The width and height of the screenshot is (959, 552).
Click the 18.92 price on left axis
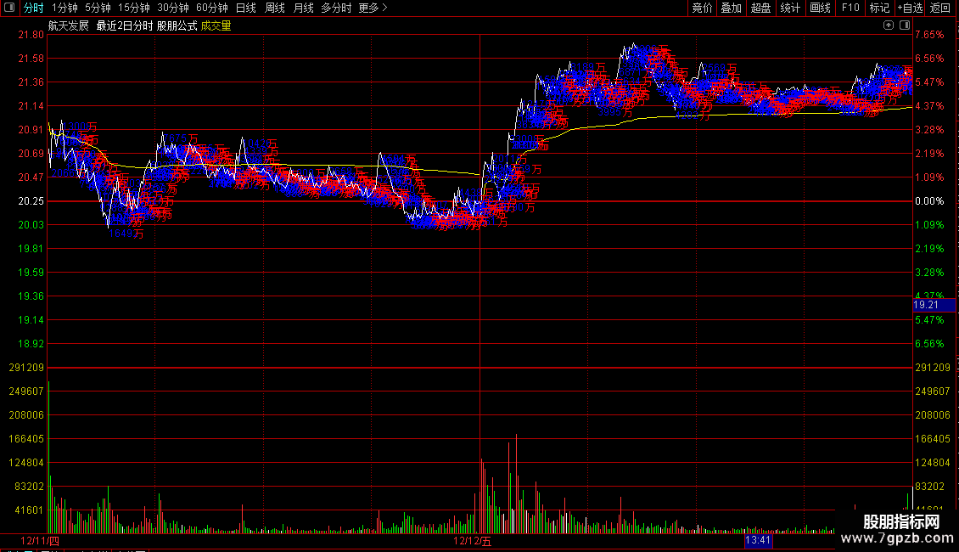(x=31, y=344)
